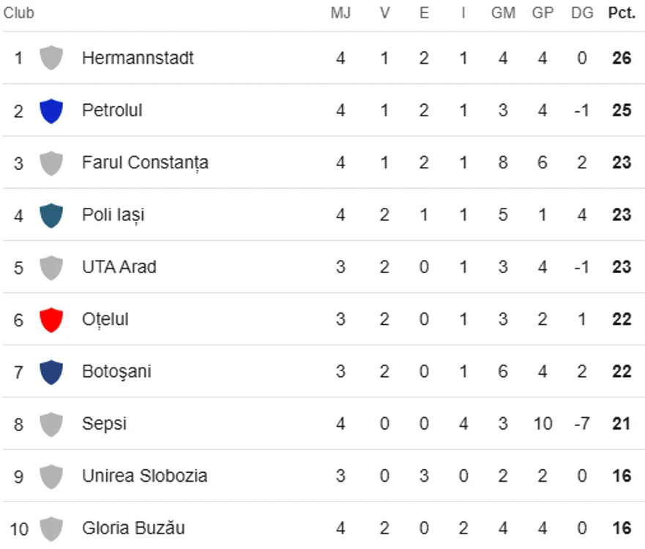This screenshot has width=645, height=549.
Task: Open the Petrolul team name link
Action: (x=112, y=111)
